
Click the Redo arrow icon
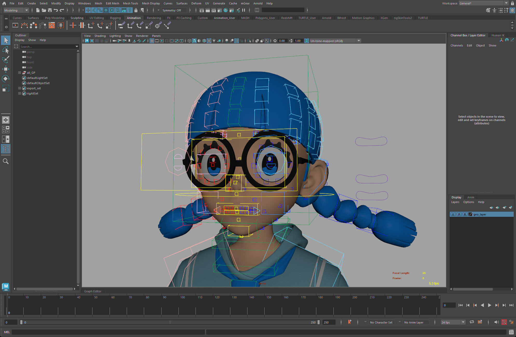click(62, 10)
